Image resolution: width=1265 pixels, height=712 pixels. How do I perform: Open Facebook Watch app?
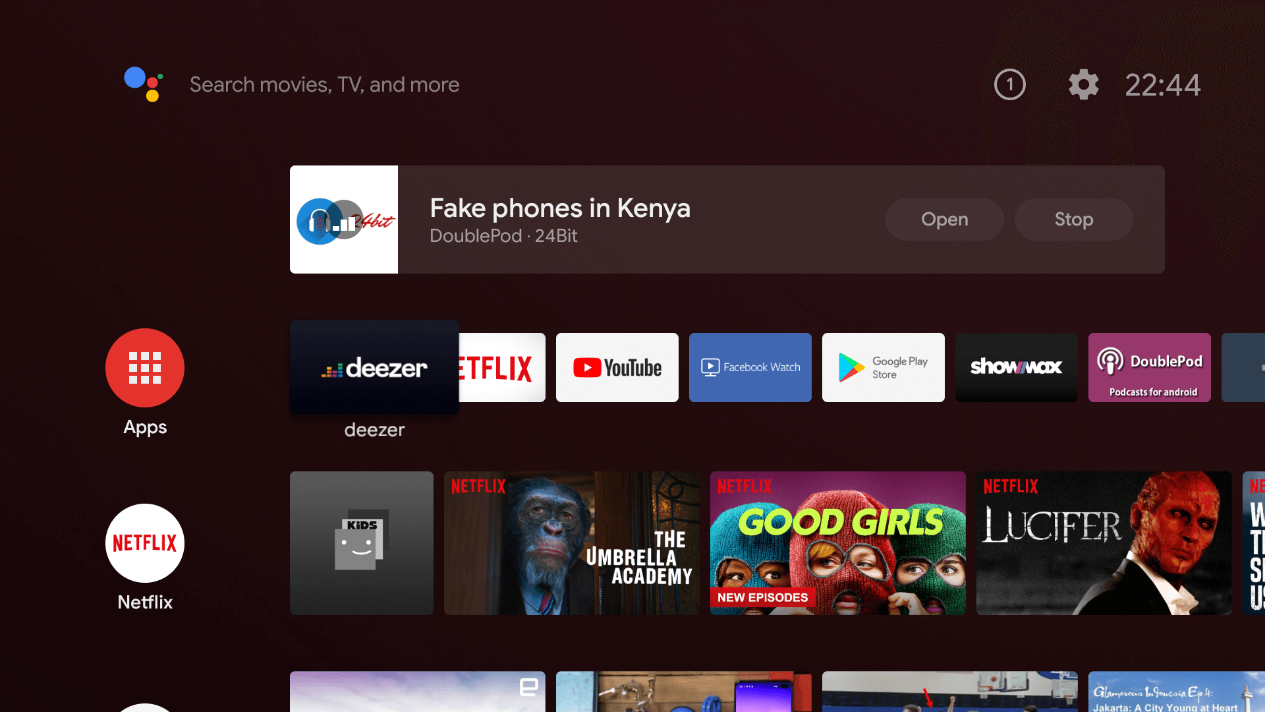point(750,367)
